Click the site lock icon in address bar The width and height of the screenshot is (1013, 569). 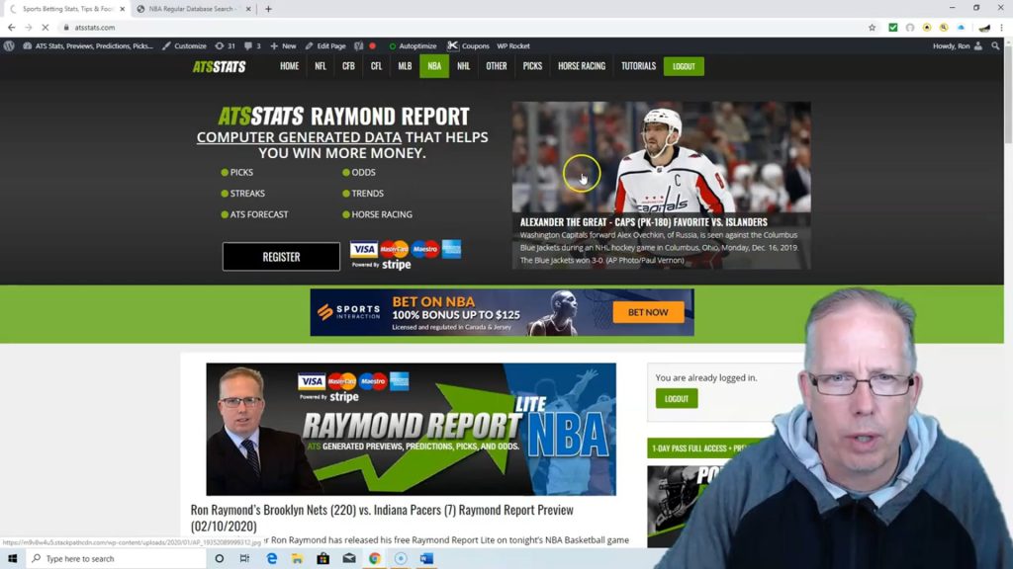tap(66, 28)
